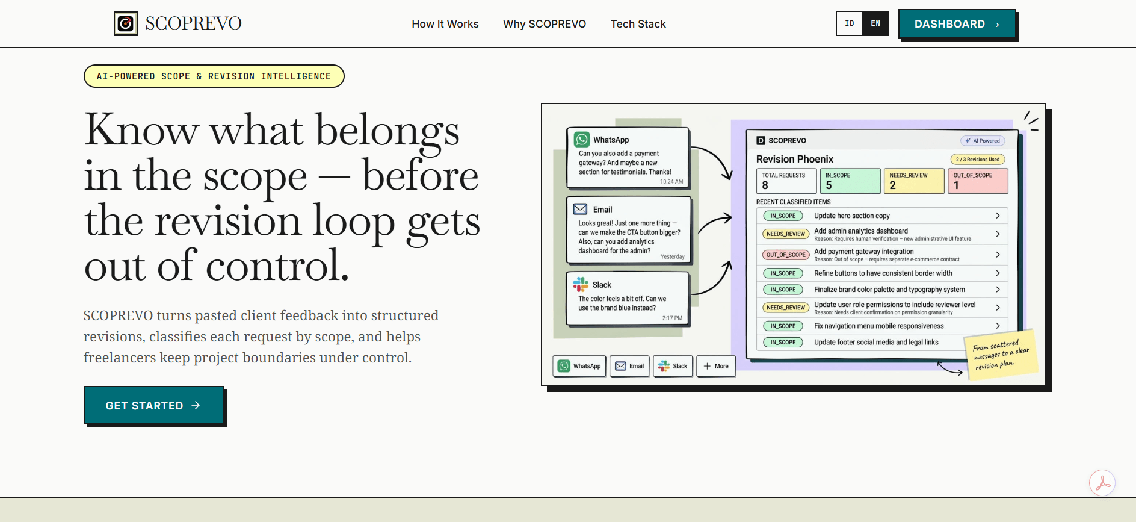Image resolution: width=1136 pixels, height=522 pixels.
Task: Open the red Acrobat PDF floating icon
Action: coord(1102,483)
